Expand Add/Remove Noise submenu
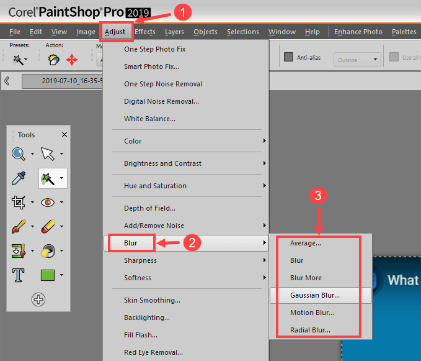 [186, 226]
